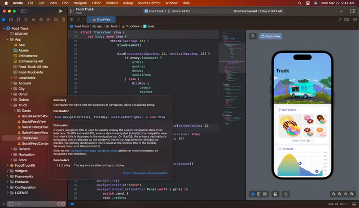Toggle the inspector panel on the right
Screen dimensions: 359x208
(x=353, y=11)
